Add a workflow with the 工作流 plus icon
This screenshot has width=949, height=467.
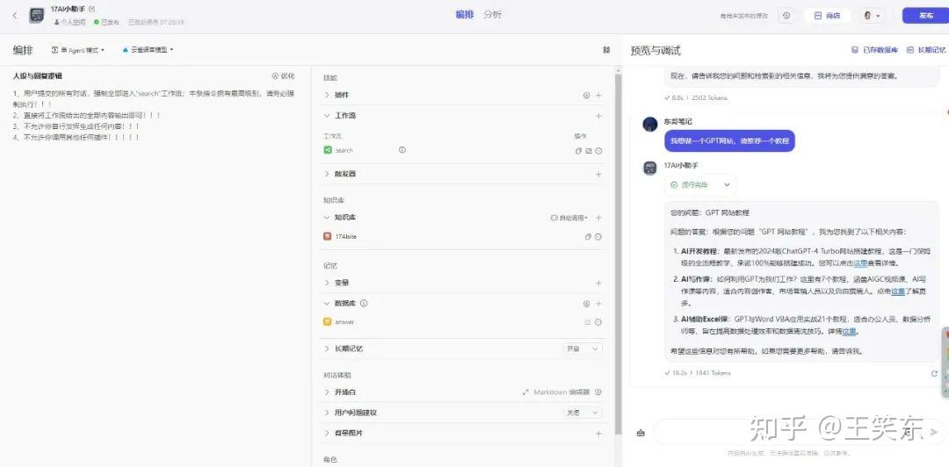point(598,116)
